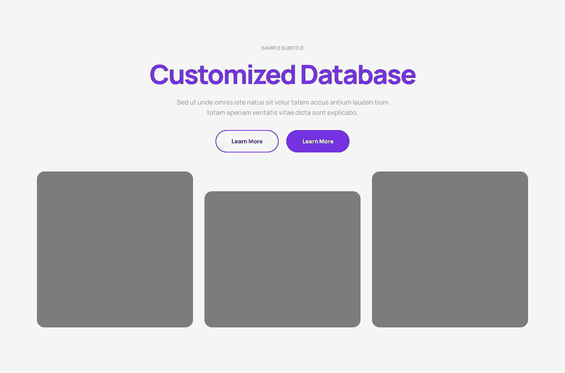This screenshot has height=373, width=565.
Task: Click the word Customized in the heading
Action: click(222, 75)
